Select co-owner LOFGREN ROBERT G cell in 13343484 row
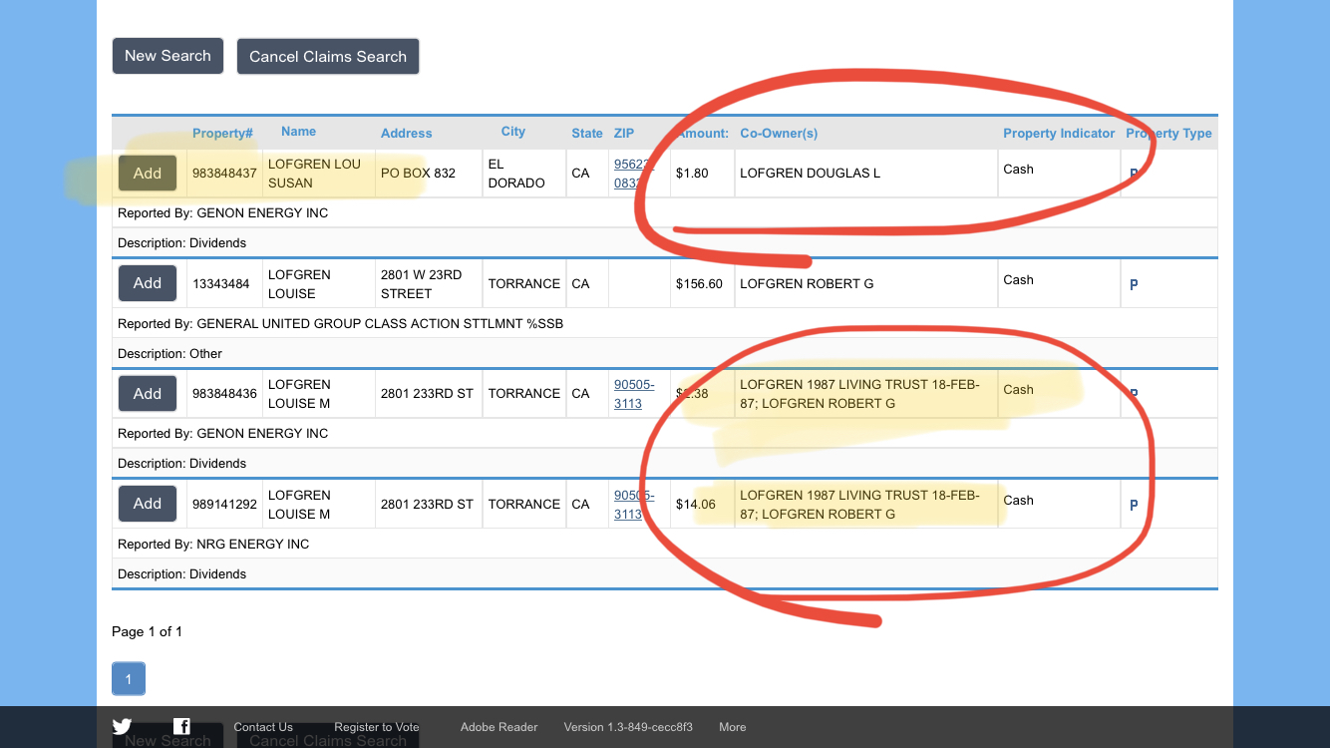Screen dimensions: 1330x748 [866, 283]
